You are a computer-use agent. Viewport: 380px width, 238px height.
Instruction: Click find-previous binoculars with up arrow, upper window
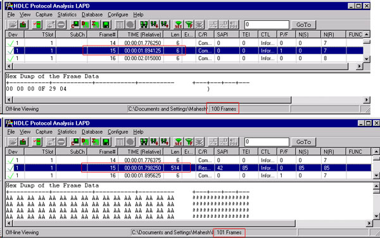165,25
